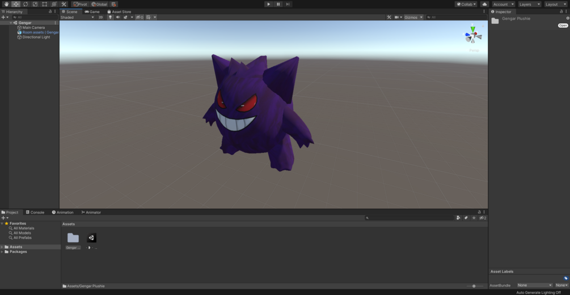The image size is (570, 295).
Task: Switch to the Console tab
Action: point(35,212)
